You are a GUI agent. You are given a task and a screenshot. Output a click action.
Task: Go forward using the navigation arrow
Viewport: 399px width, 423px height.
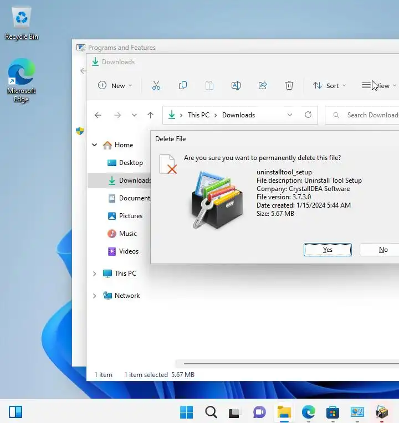(x=117, y=115)
